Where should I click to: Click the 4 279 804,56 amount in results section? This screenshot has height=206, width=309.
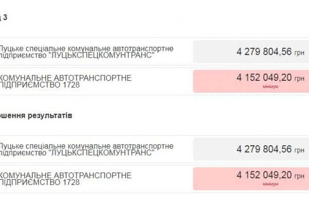(264, 149)
